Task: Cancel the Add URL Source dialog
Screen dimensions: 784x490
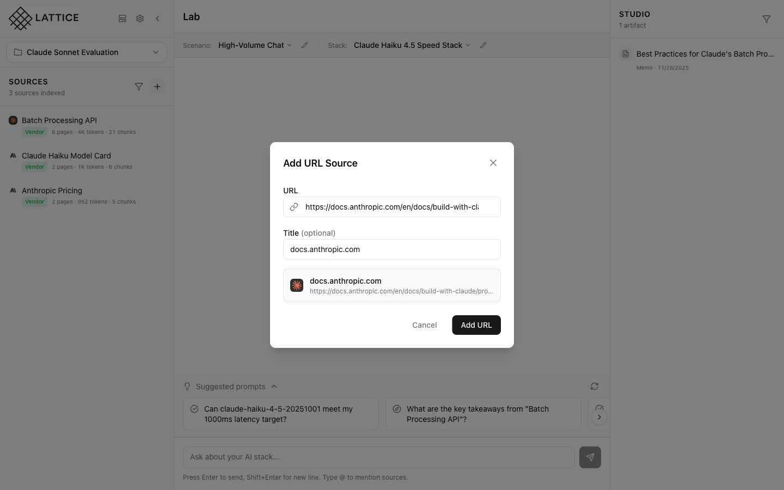Action: [x=424, y=325]
